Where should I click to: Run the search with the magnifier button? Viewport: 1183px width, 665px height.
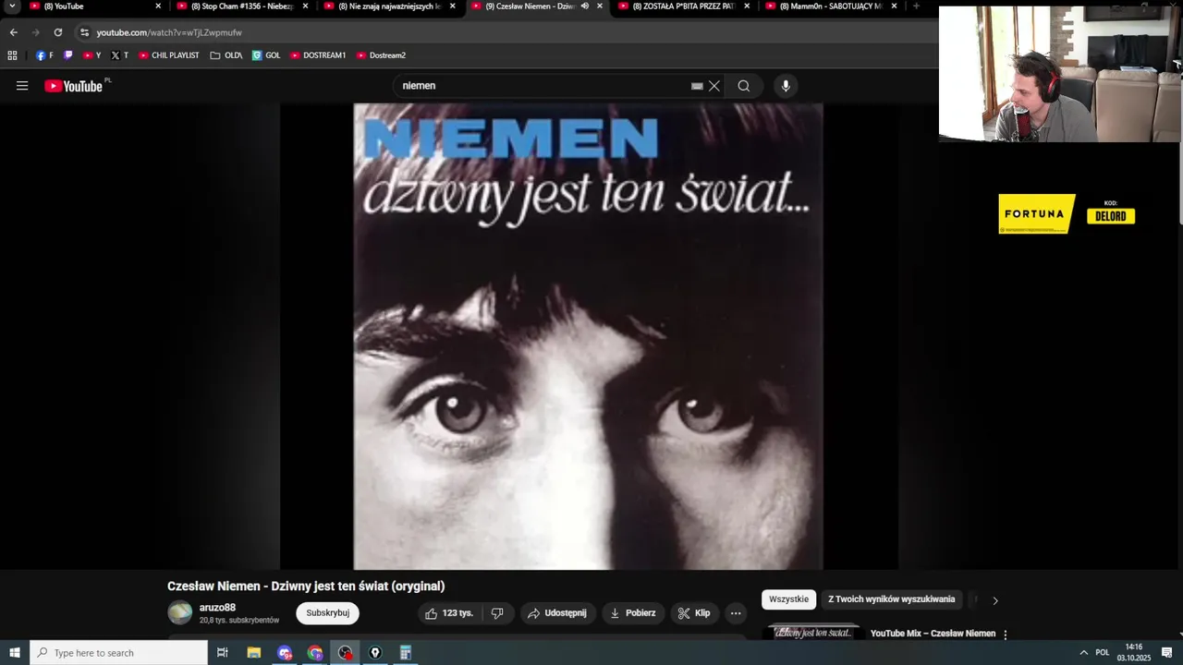tap(744, 86)
